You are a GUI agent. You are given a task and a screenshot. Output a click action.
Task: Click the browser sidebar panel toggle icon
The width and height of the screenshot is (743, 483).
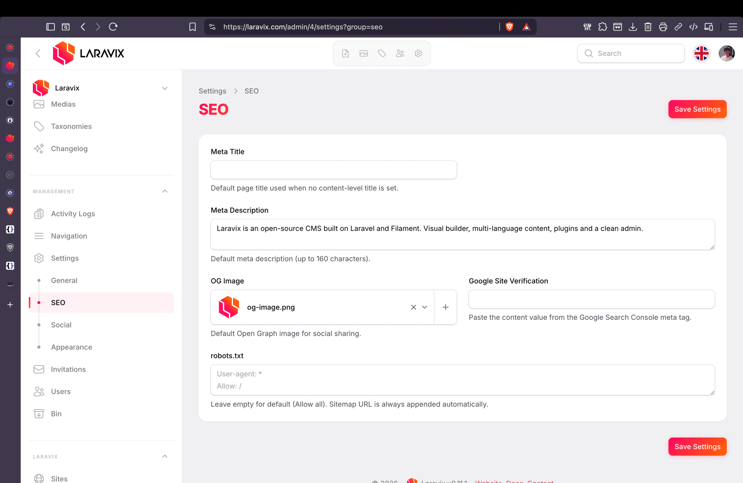tap(50, 27)
